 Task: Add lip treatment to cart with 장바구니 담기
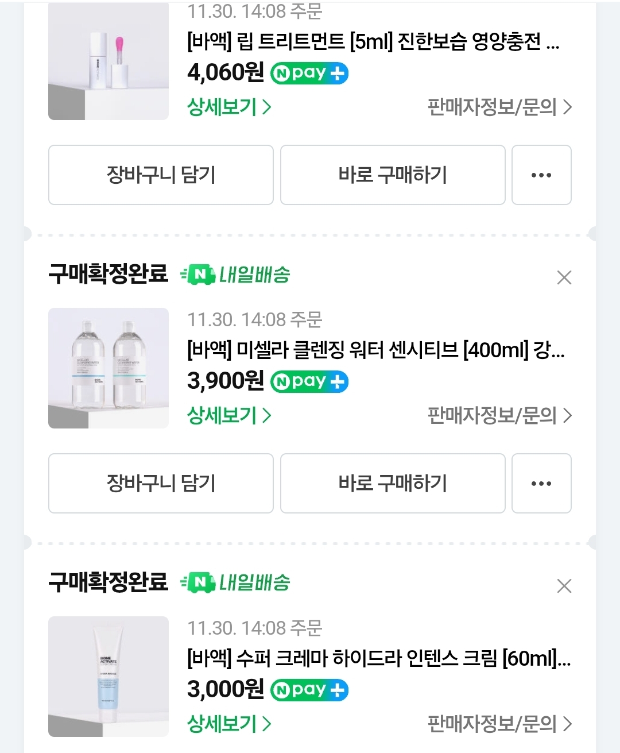tap(161, 175)
